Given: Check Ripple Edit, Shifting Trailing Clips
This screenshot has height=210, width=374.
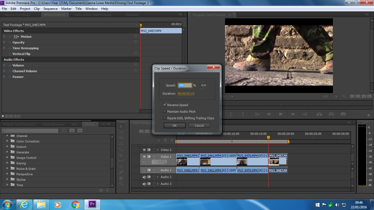Looking at the screenshot, I should [165, 118].
